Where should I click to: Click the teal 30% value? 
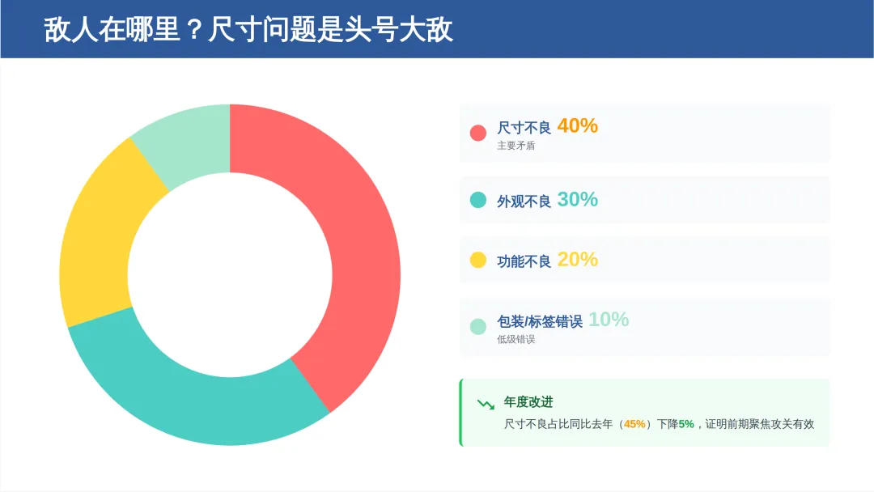tap(578, 200)
